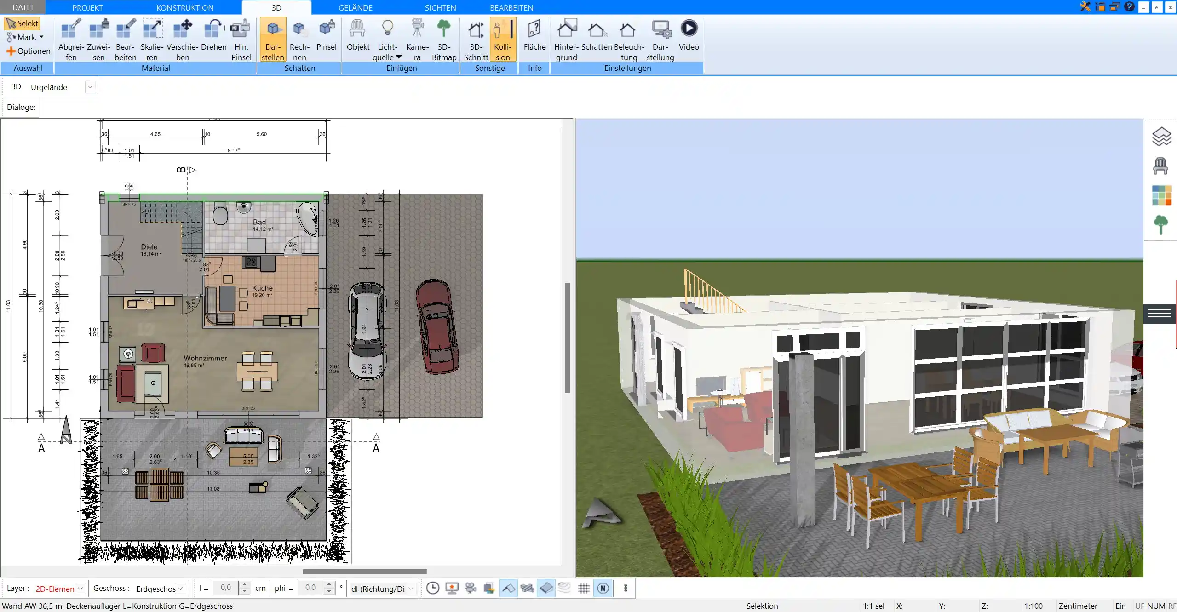Switch to the SICHTEN tab
Screen dimensions: 1177x612
(440, 8)
